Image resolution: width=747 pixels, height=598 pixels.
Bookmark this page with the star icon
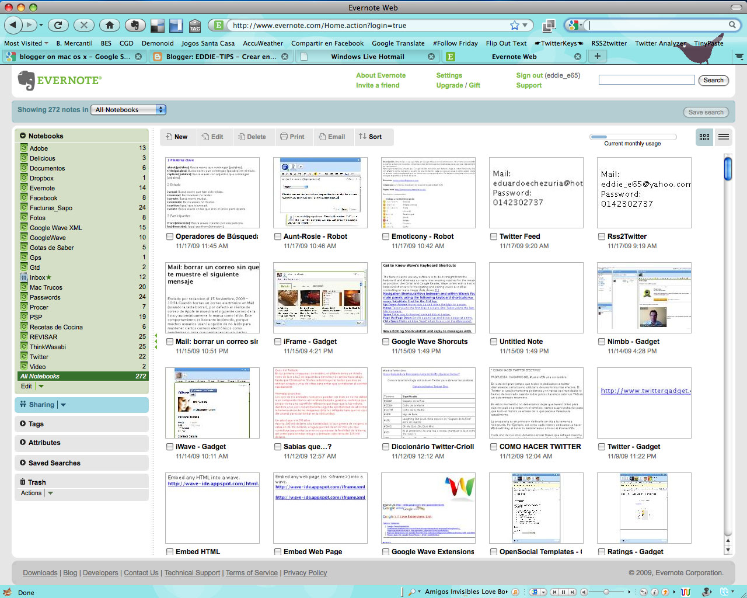(x=514, y=25)
